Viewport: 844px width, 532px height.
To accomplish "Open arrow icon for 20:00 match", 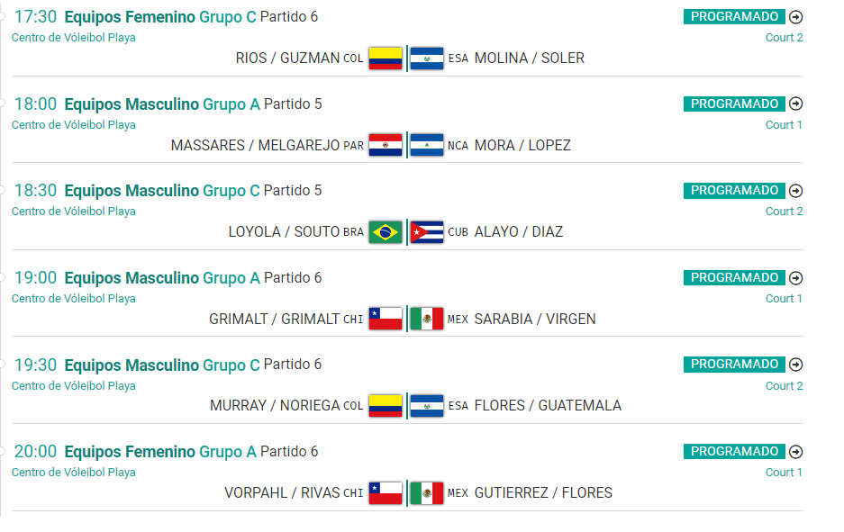I will click(x=795, y=452).
